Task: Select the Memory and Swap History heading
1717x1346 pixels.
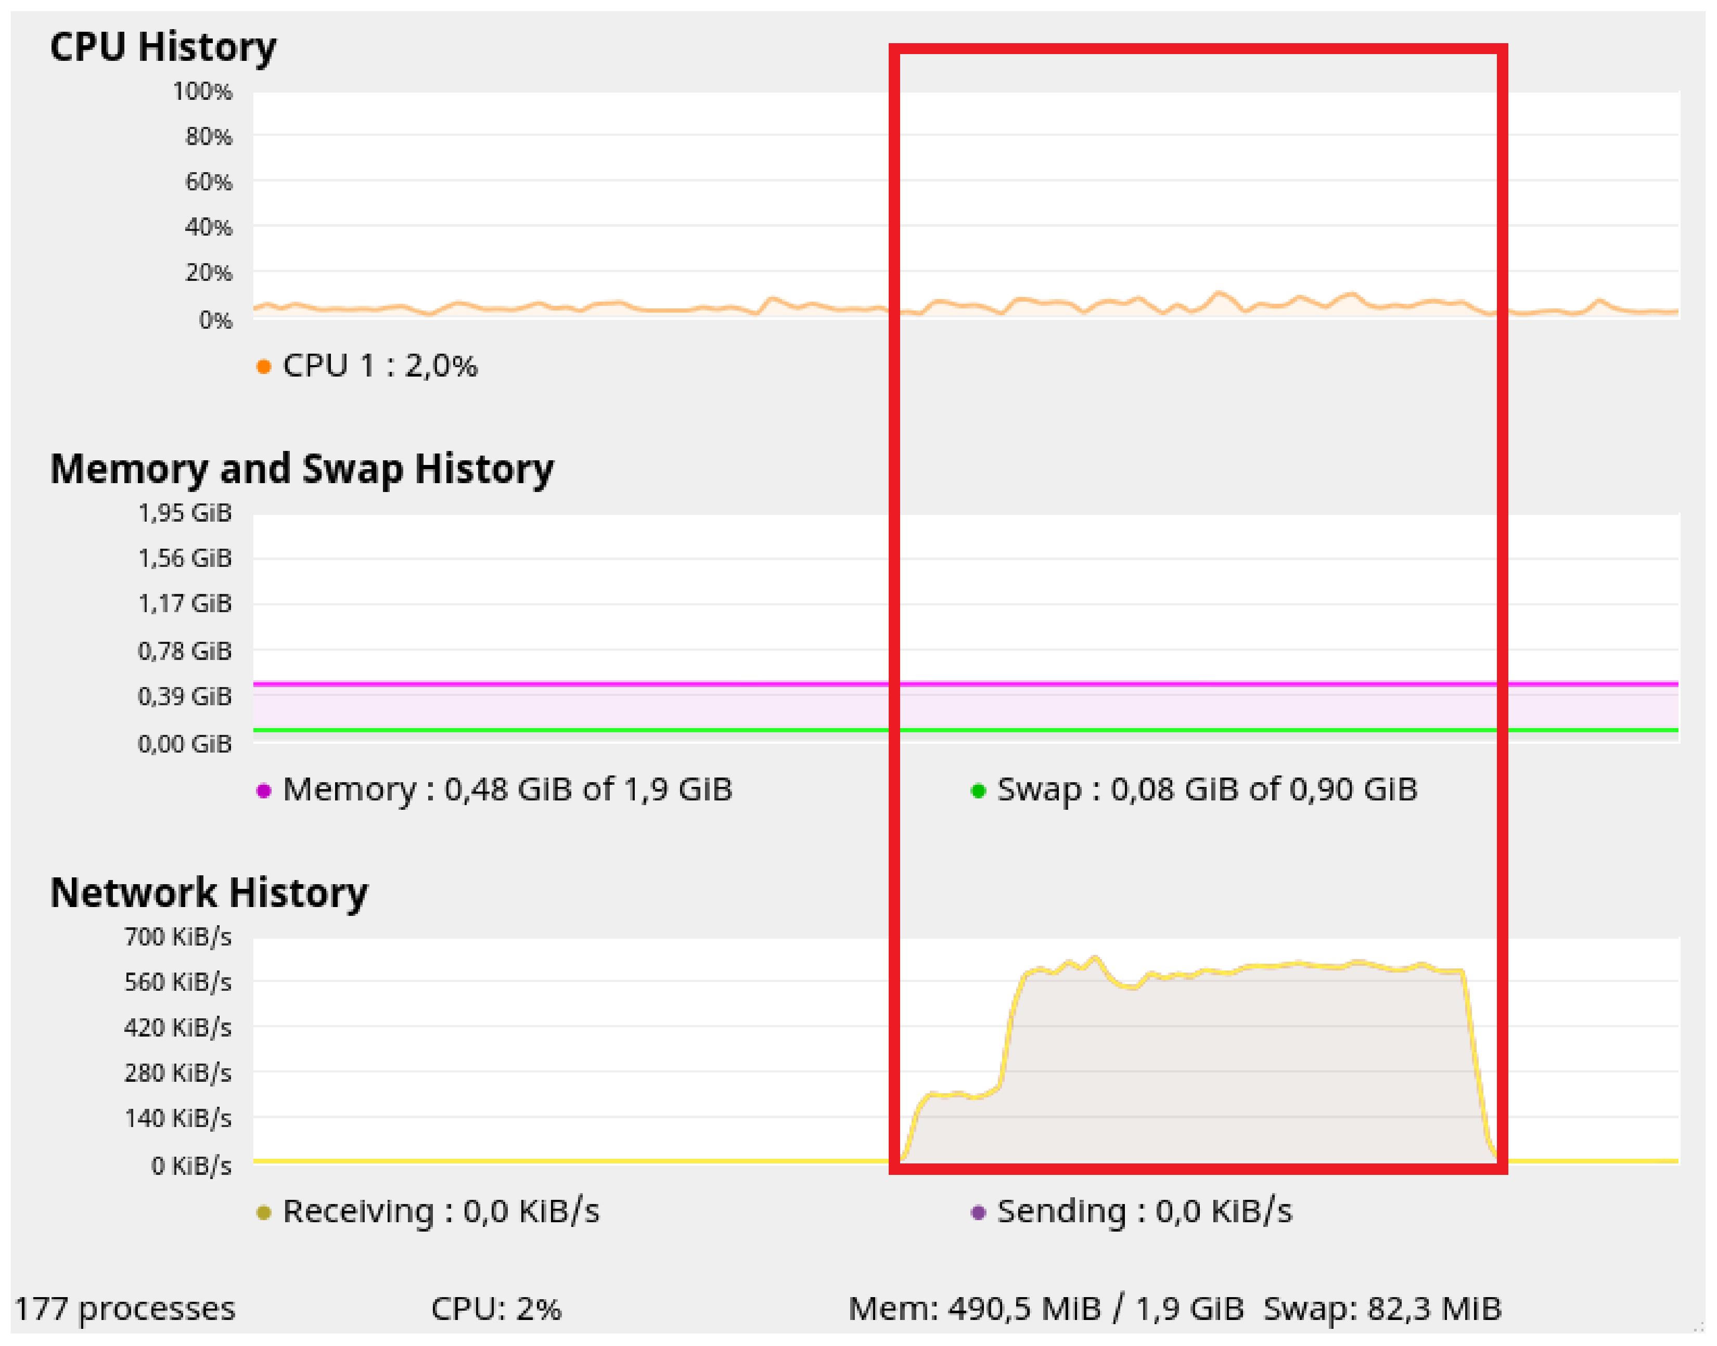Action: pos(301,469)
